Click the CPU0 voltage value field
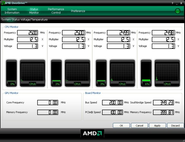Viewport: 185px width, 142px height. pyautogui.click(x=27, y=46)
